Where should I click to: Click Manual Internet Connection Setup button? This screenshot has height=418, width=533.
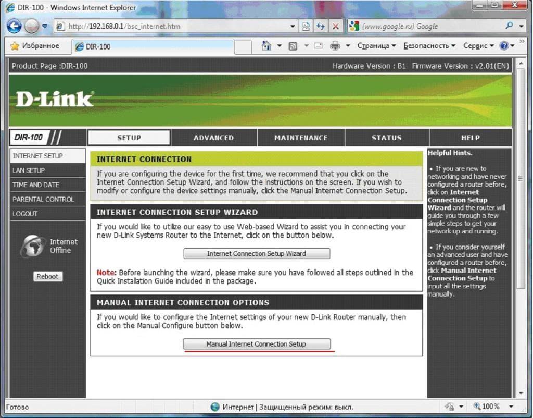tap(257, 344)
